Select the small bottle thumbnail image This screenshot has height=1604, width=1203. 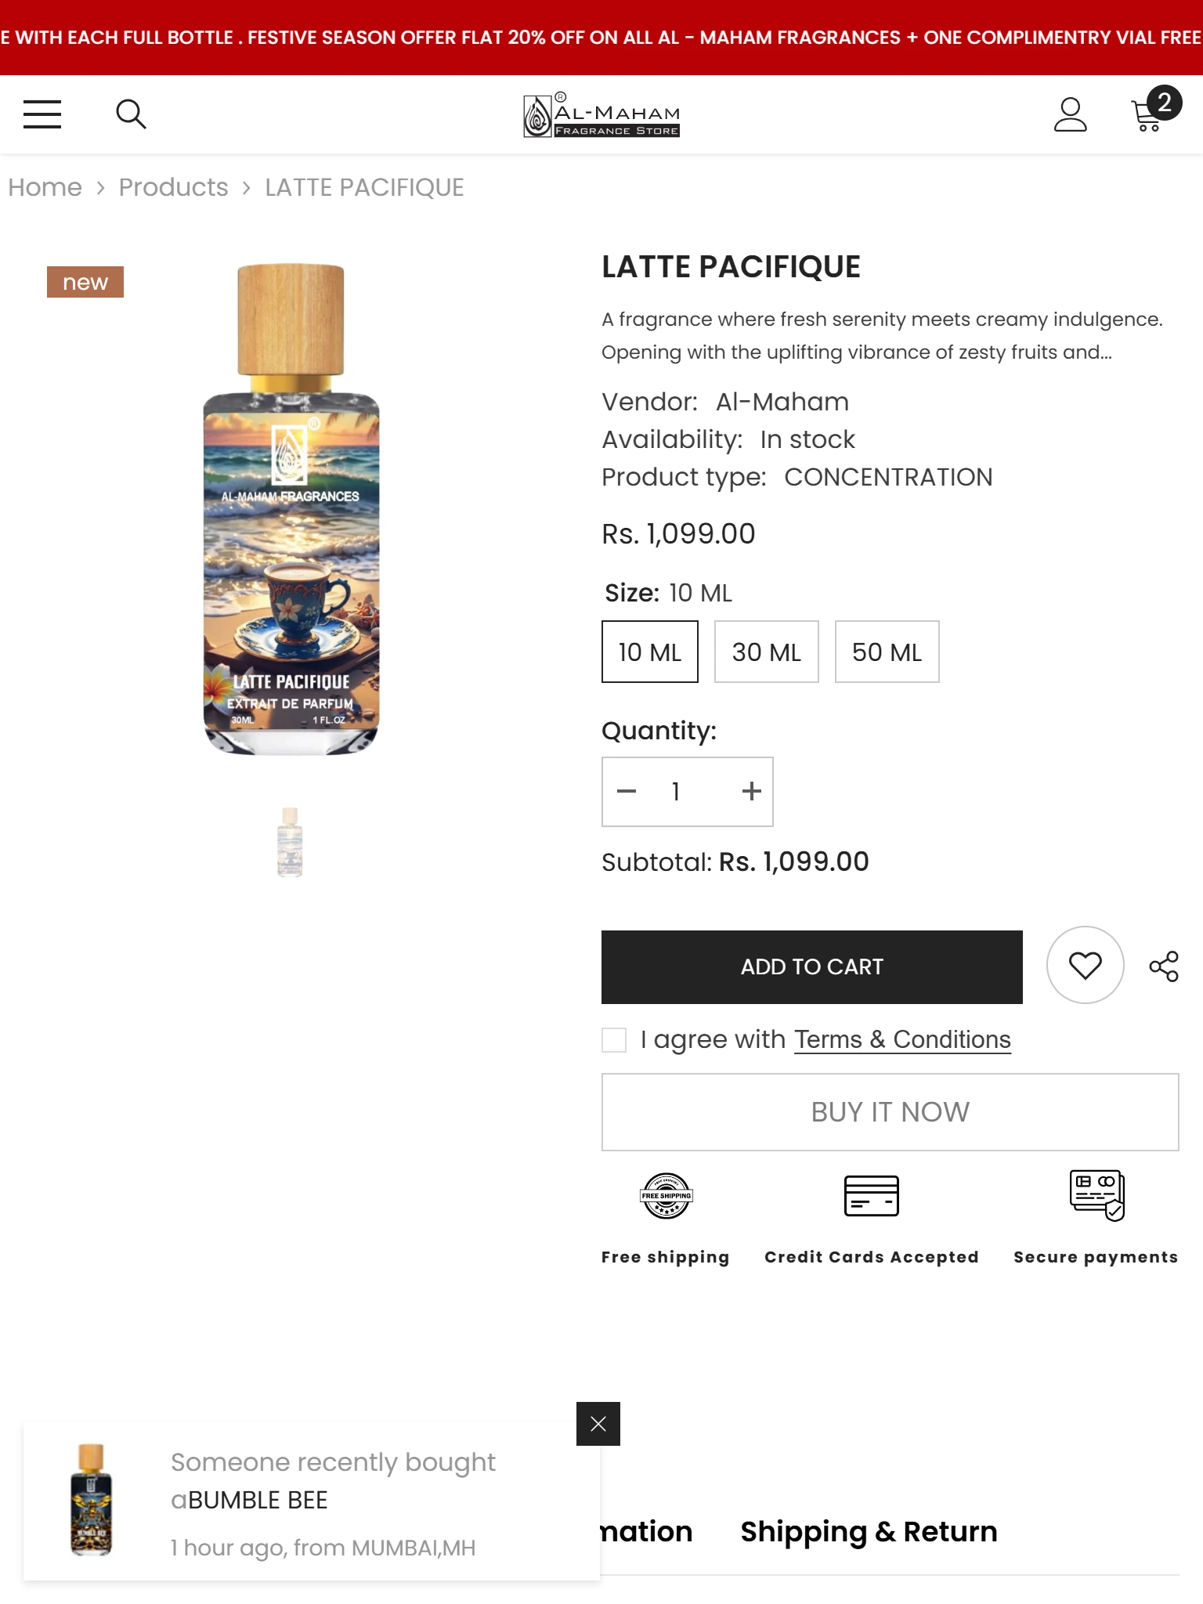pos(290,842)
